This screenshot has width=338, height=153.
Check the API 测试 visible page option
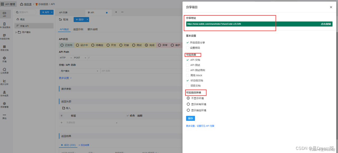tap(187, 65)
